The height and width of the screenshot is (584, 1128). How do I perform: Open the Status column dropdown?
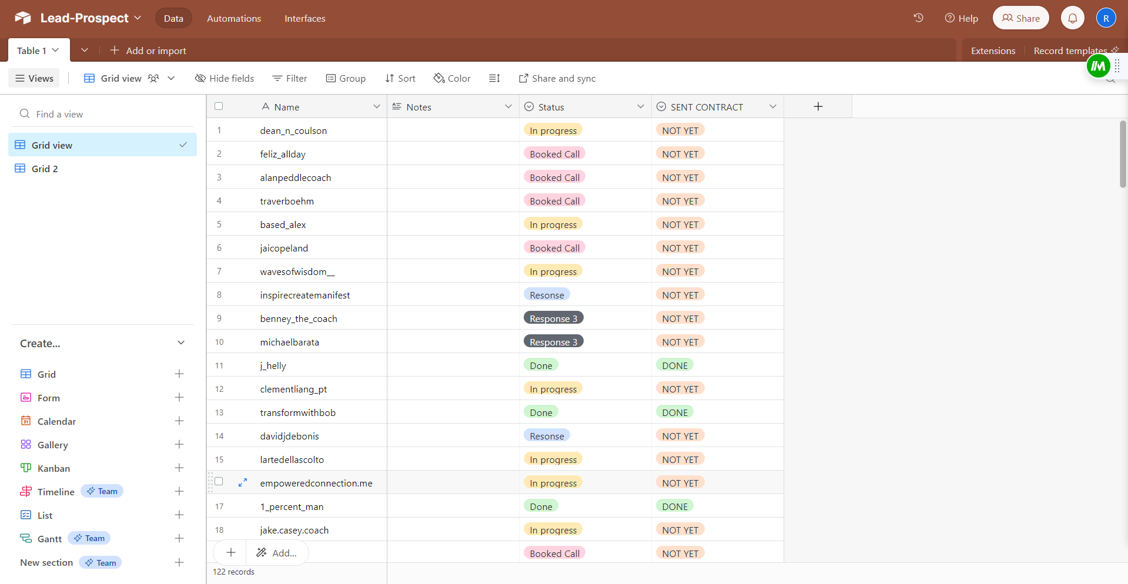[640, 106]
